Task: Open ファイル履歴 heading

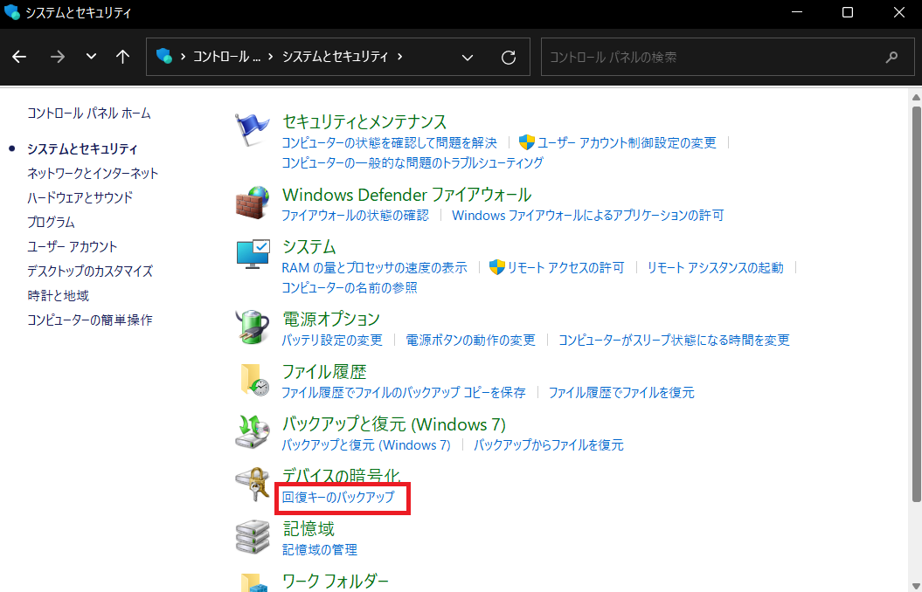Action: coord(324,372)
